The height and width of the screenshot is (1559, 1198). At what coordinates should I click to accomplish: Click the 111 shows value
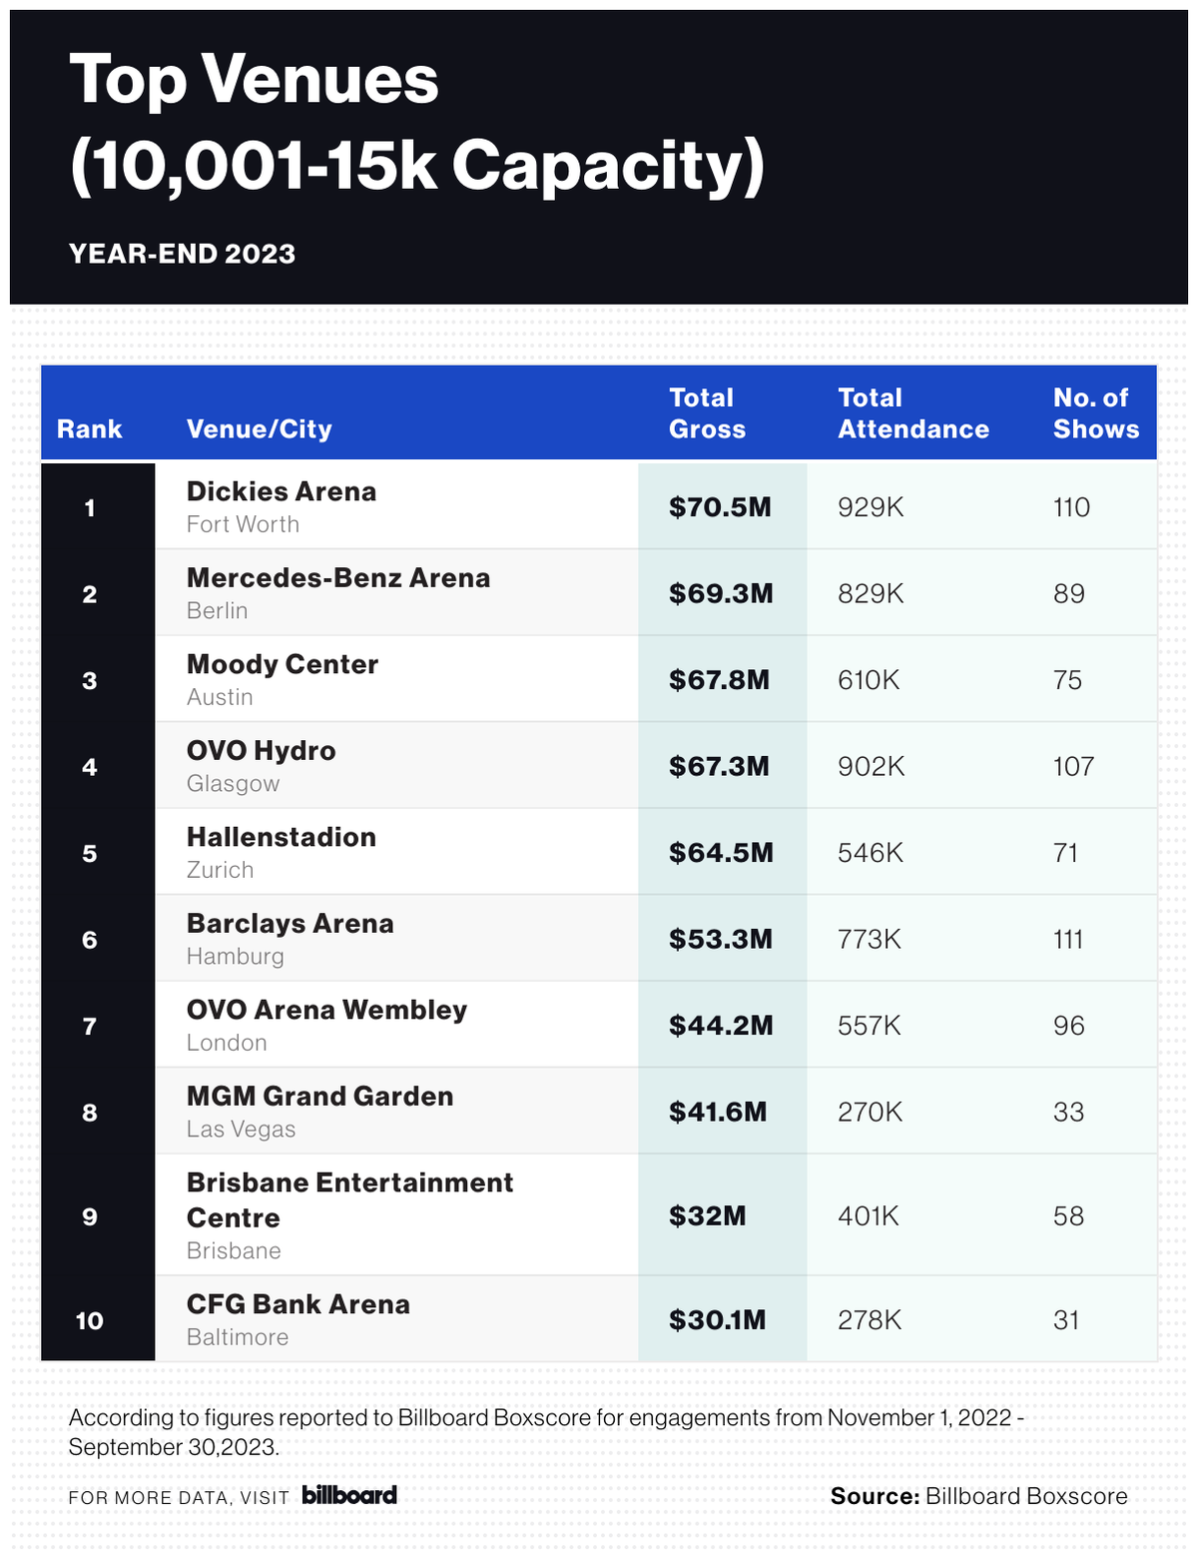(1068, 940)
